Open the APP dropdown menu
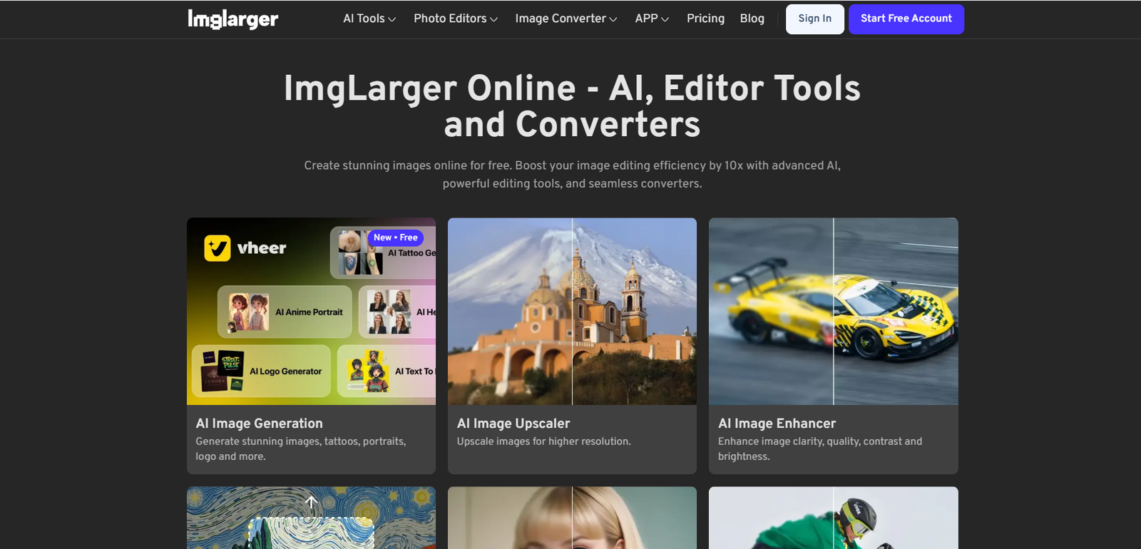The height and width of the screenshot is (549, 1141). coord(652,19)
